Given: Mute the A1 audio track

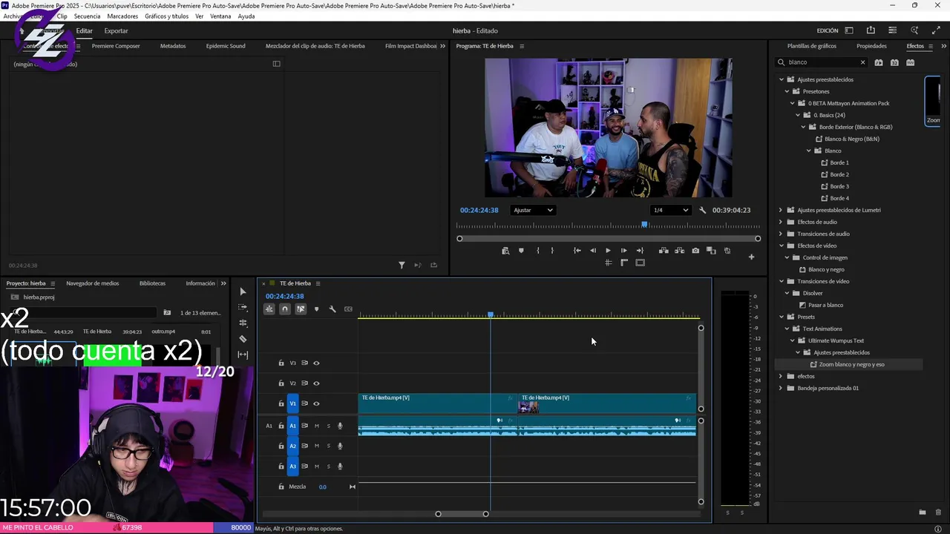Looking at the screenshot, I should coord(316,426).
